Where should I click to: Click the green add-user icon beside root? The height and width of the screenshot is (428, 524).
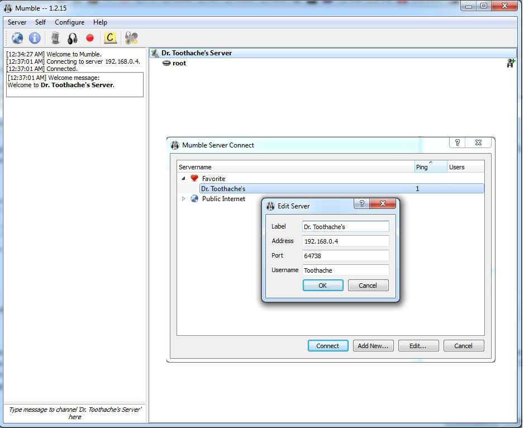pos(511,63)
